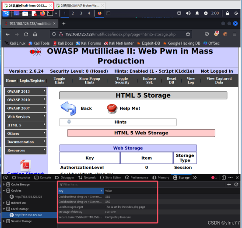Switch to the Inspector devtools tab
Screen dimensions: 242x228
[x=21, y=178]
